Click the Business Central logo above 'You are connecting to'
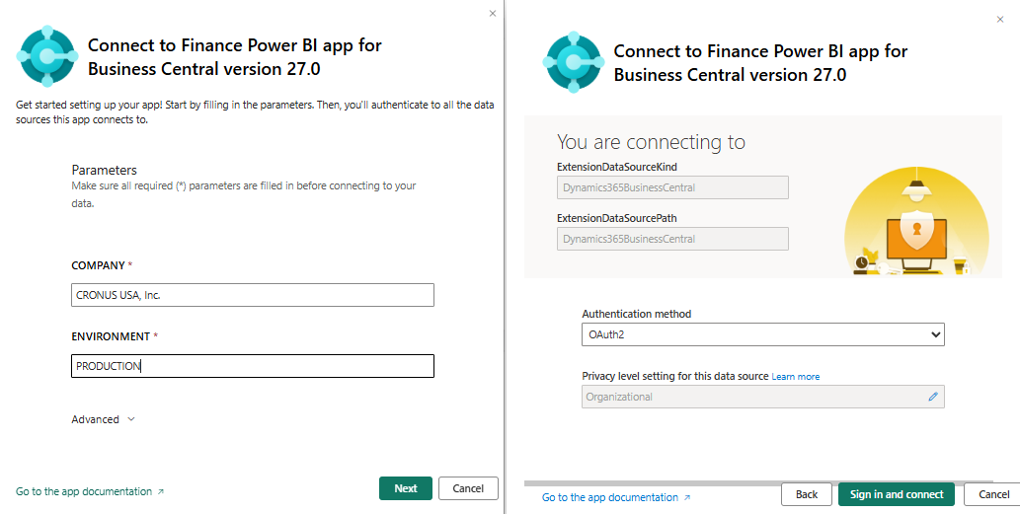Image resolution: width=1020 pixels, height=514 pixels. point(573,62)
